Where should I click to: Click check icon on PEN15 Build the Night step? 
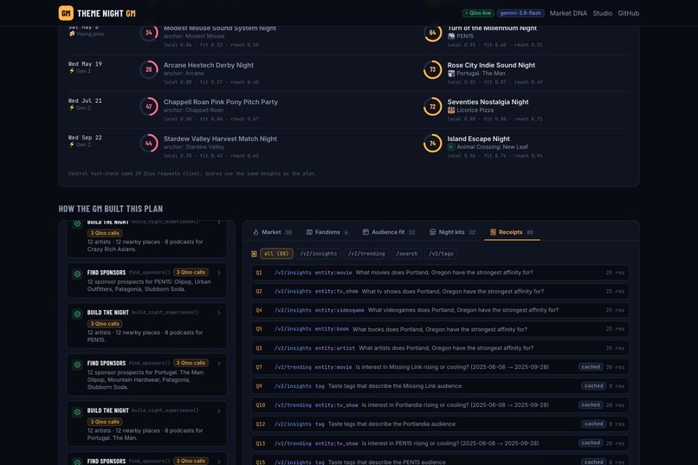pyautogui.click(x=77, y=314)
